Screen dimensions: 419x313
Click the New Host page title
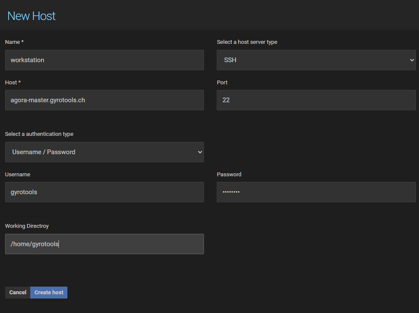(x=31, y=16)
